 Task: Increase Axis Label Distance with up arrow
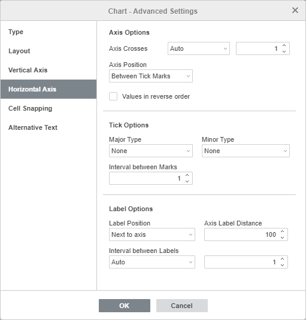coord(282,231)
